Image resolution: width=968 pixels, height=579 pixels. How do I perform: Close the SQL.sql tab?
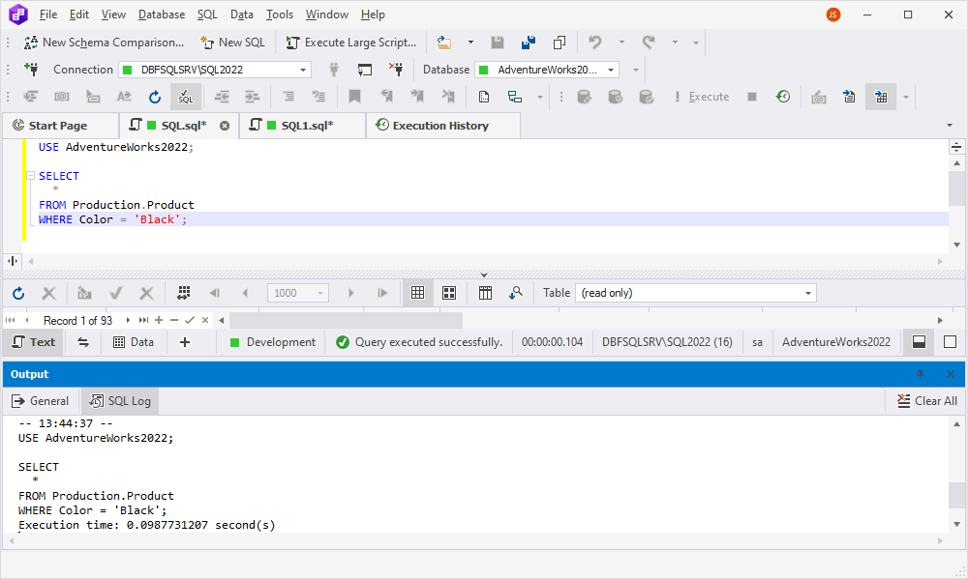[x=225, y=126]
